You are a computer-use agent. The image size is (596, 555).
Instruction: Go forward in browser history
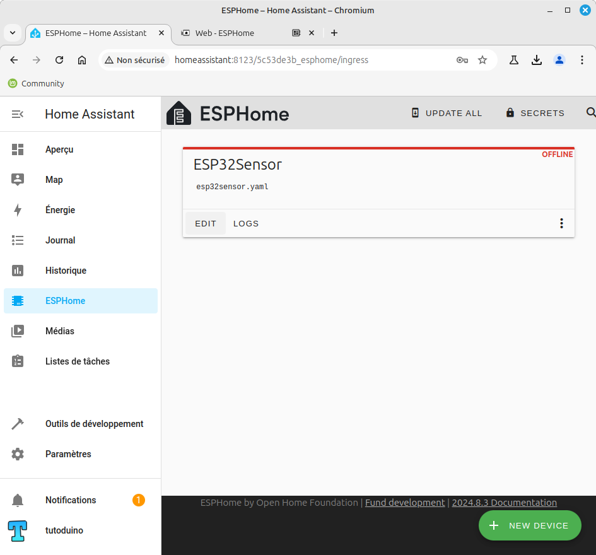point(37,60)
